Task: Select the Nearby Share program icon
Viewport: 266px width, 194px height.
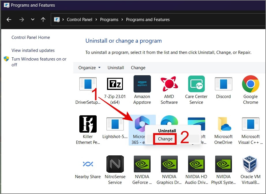Action: [88, 164]
